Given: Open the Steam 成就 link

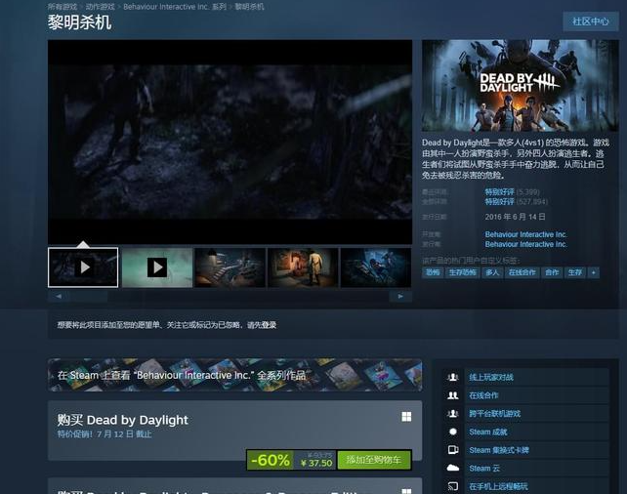Looking at the screenshot, I should point(488,432).
